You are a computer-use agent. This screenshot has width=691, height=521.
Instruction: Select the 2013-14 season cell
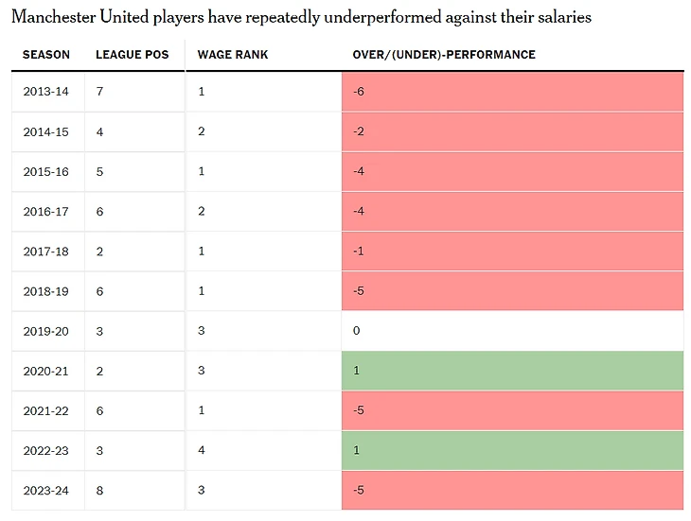coord(46,92)
